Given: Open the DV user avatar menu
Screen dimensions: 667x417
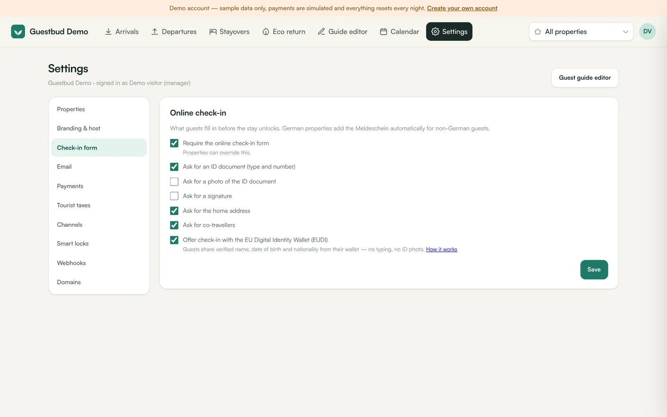Looking at the screenshot, I should [647, 32].
